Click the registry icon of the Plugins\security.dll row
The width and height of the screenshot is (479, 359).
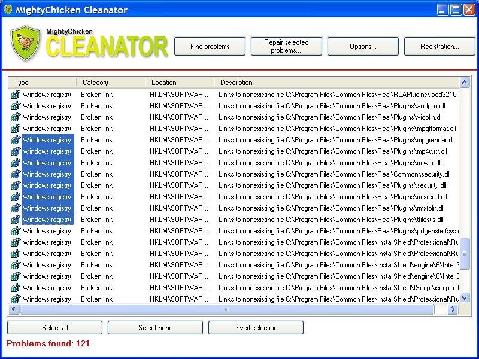tap(16, 185)
